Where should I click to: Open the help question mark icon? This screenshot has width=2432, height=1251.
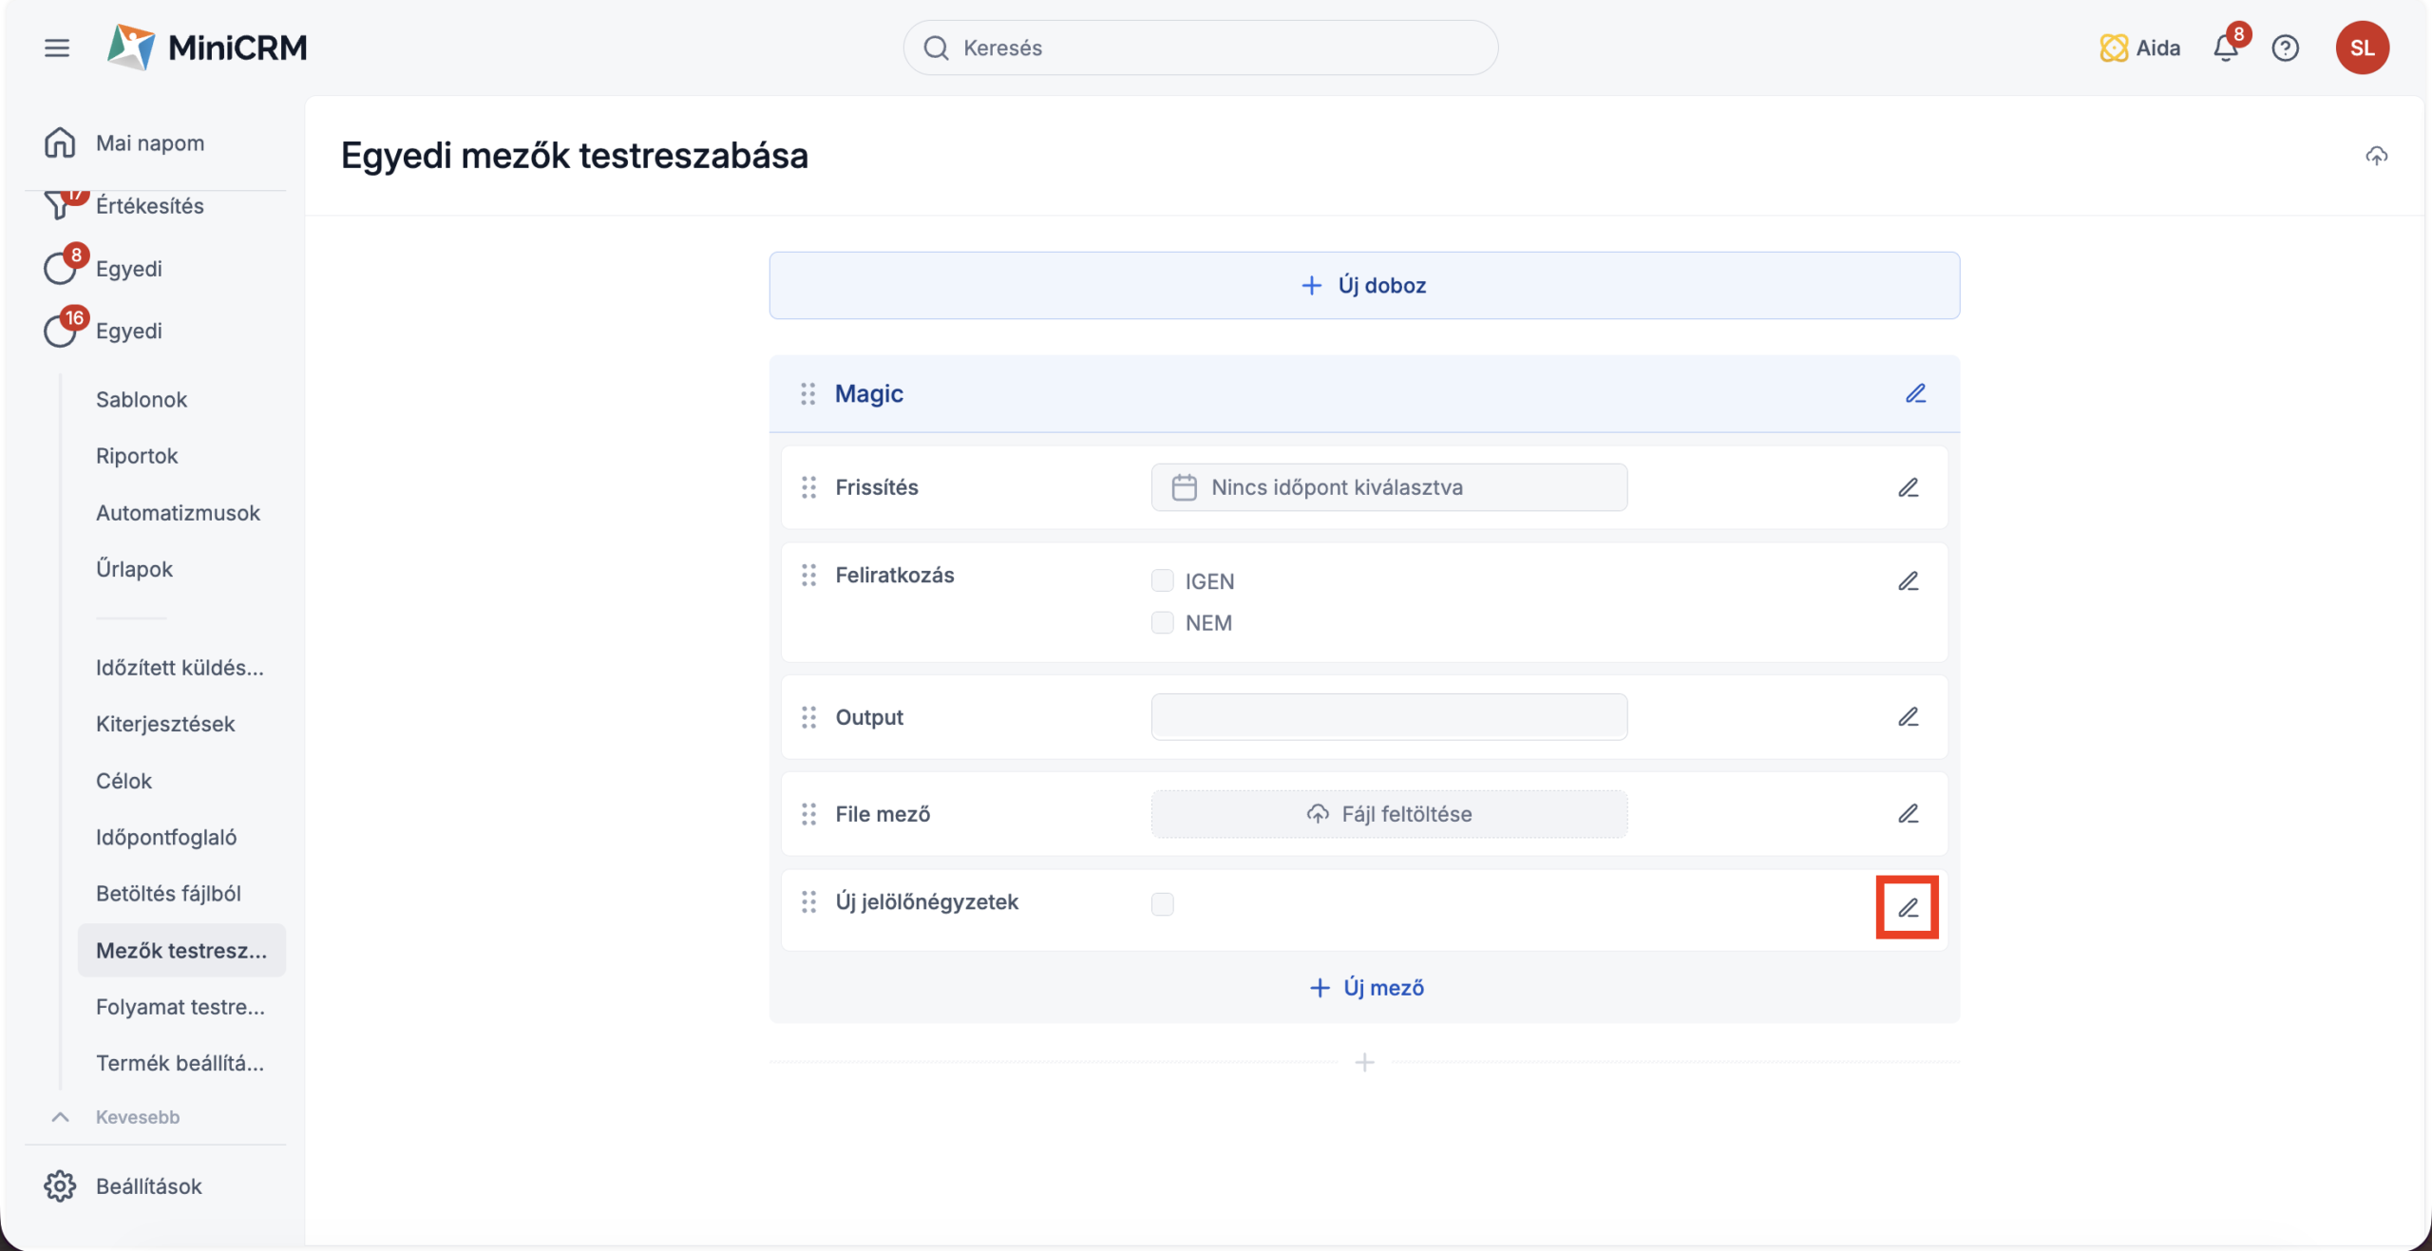click(x=2285, y=47)
